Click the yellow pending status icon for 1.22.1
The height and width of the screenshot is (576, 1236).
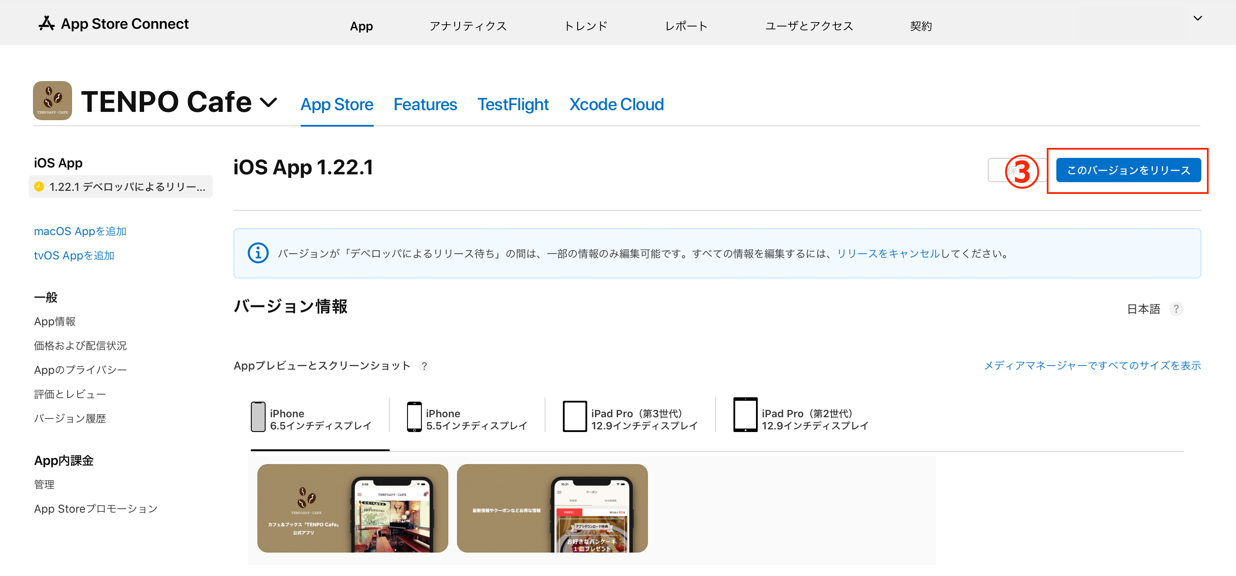pyautogui.click(x=39, y=187)
